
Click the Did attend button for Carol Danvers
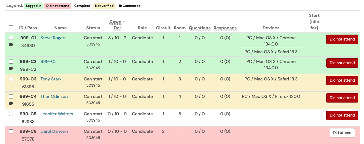342,132
